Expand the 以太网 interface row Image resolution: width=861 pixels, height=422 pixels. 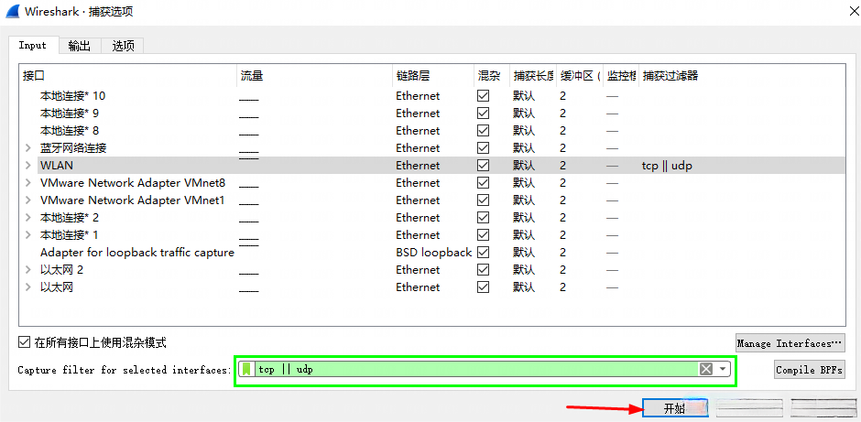(28, 287)
